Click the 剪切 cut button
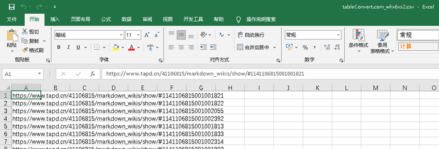This screenshot has height=149, width=439. [x=30, y=31]
